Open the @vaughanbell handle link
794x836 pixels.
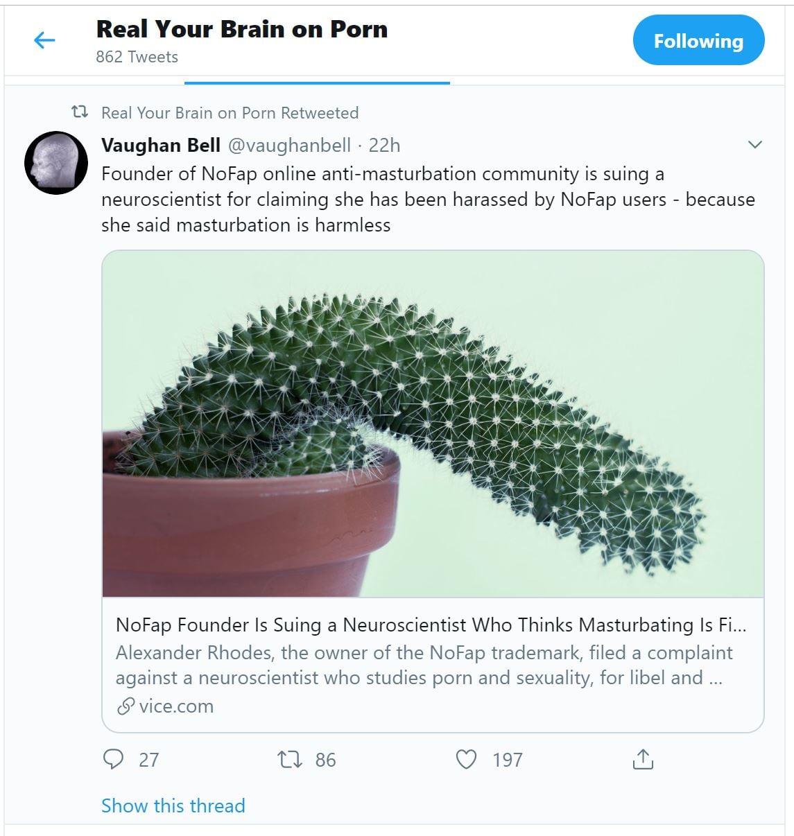coord(289,145)
